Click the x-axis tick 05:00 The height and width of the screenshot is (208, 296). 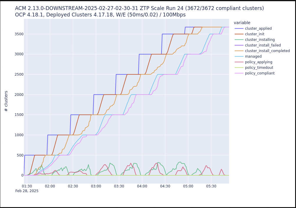(x=188, y=186)
